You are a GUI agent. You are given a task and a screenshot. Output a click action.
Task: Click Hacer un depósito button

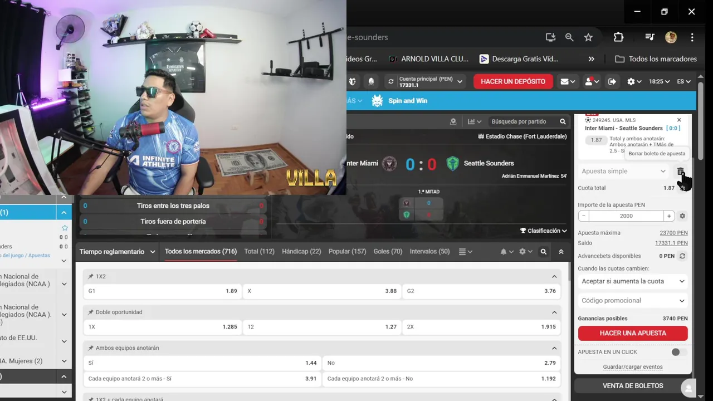click(513, 81)
